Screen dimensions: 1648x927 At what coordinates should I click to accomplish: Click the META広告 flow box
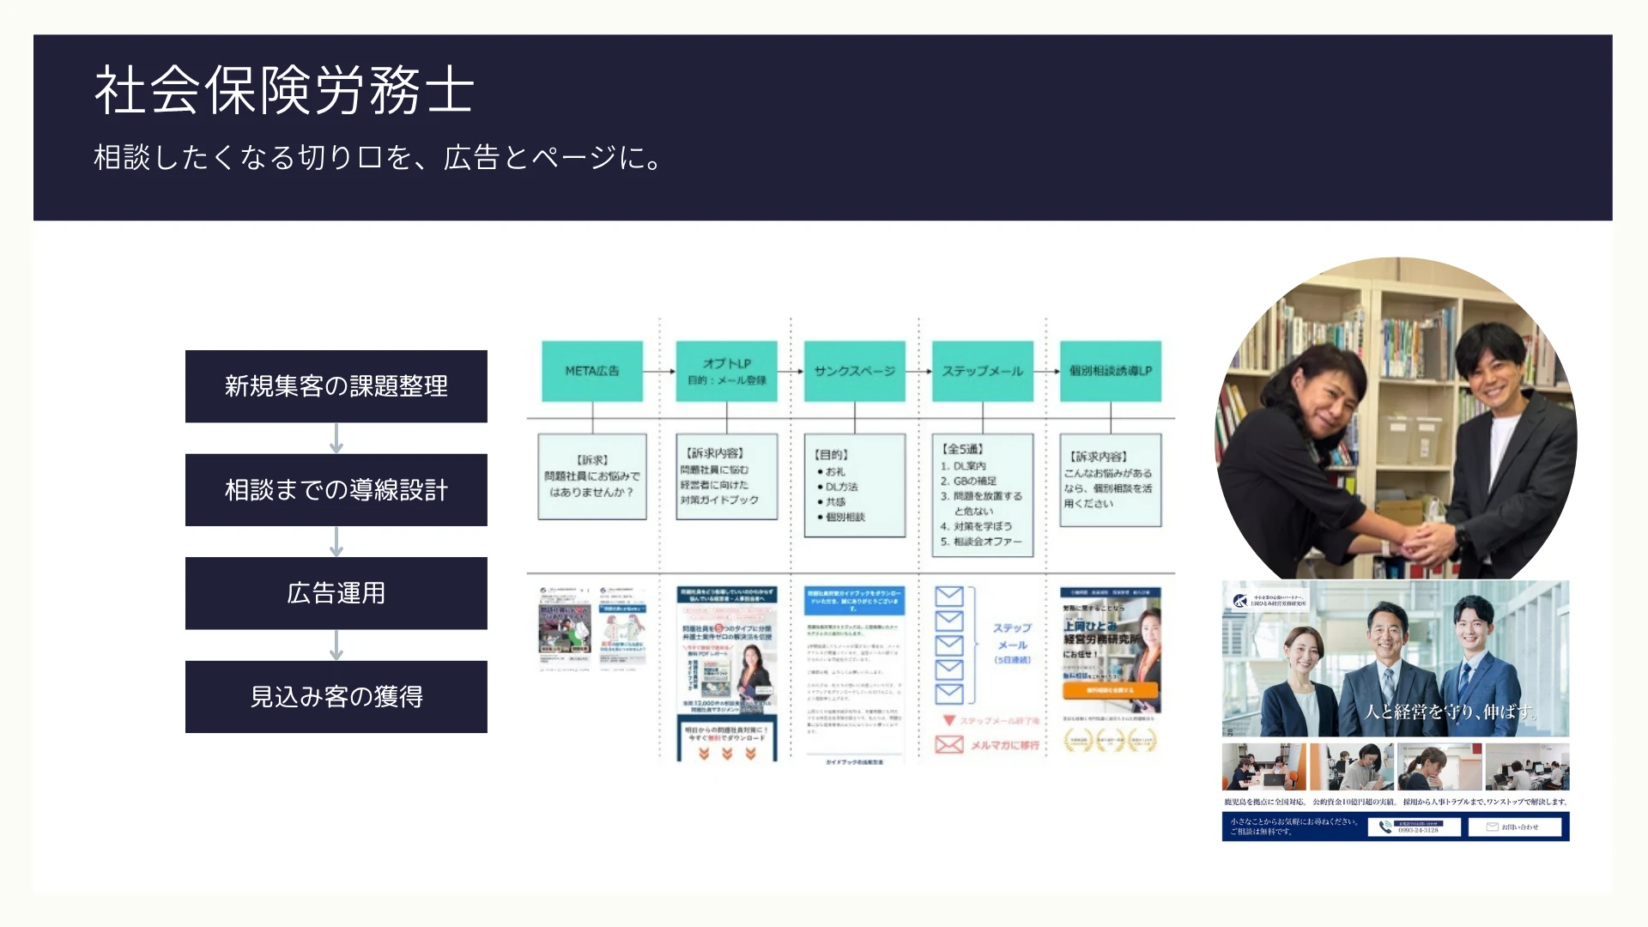click(x=592, y=371)
